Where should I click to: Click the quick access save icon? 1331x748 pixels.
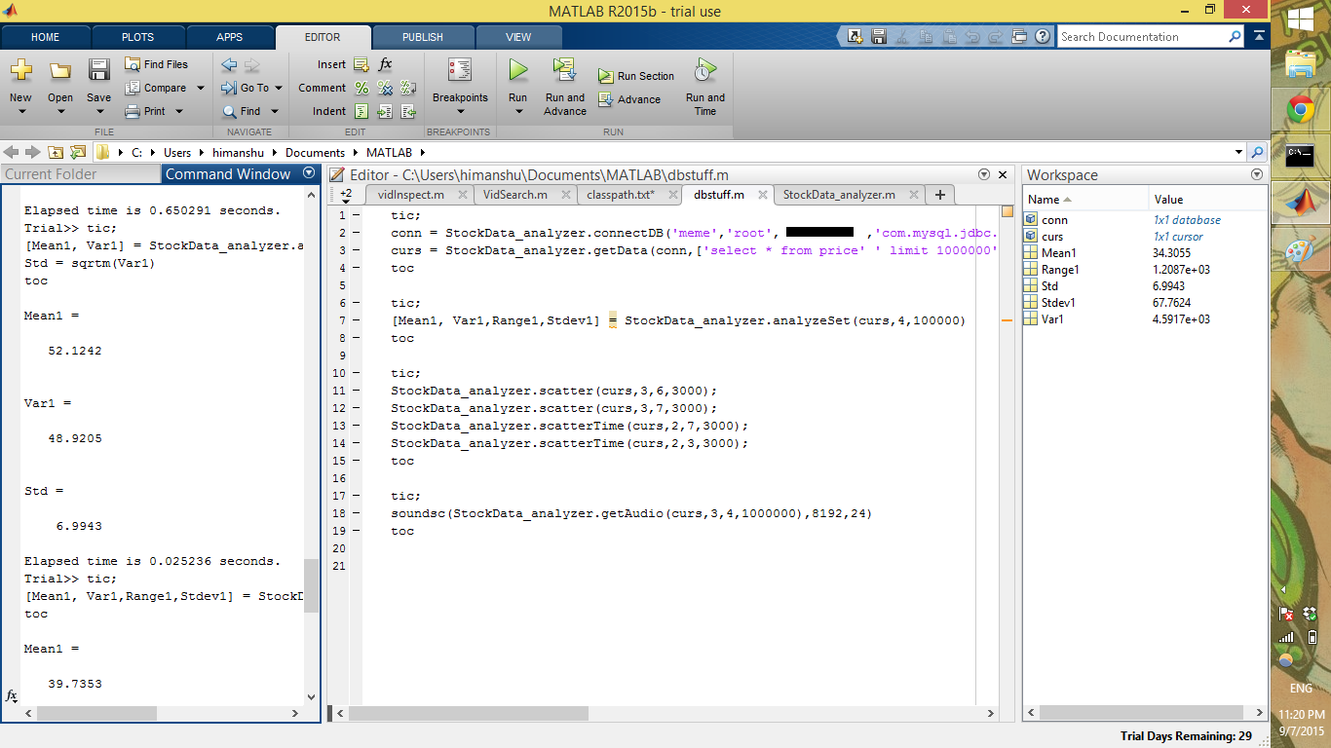[x=879, y=37]
